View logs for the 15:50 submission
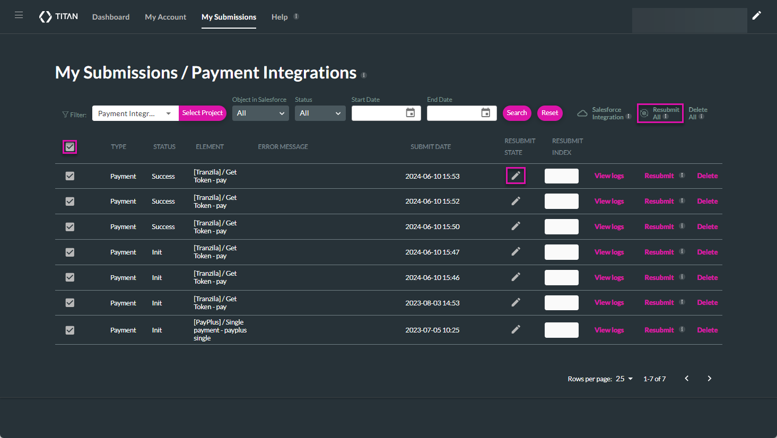 (x=609, y=226)
